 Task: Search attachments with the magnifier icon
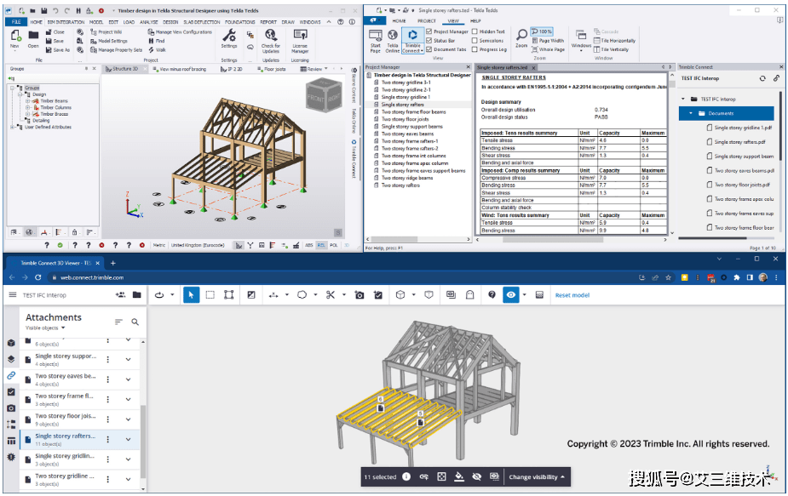point(135,322)
